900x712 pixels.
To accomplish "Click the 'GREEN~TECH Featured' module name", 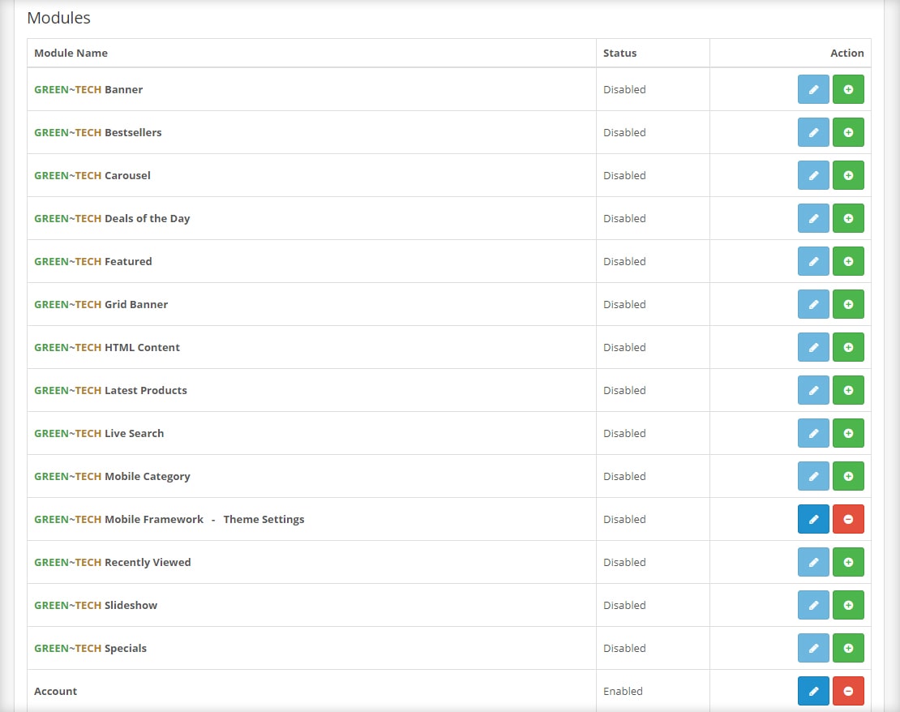I will (93, 261).
